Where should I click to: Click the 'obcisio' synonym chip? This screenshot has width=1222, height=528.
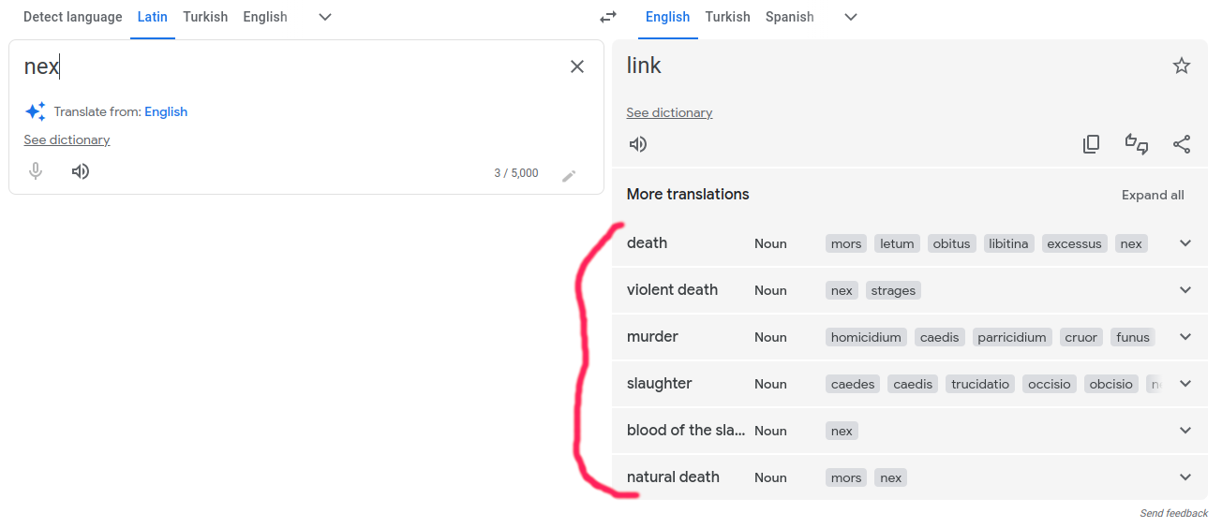[1111, 384]
